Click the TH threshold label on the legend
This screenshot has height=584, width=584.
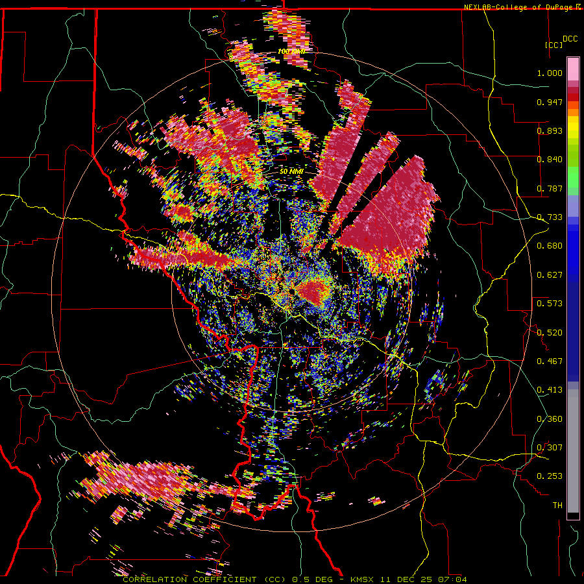(557, 505)
